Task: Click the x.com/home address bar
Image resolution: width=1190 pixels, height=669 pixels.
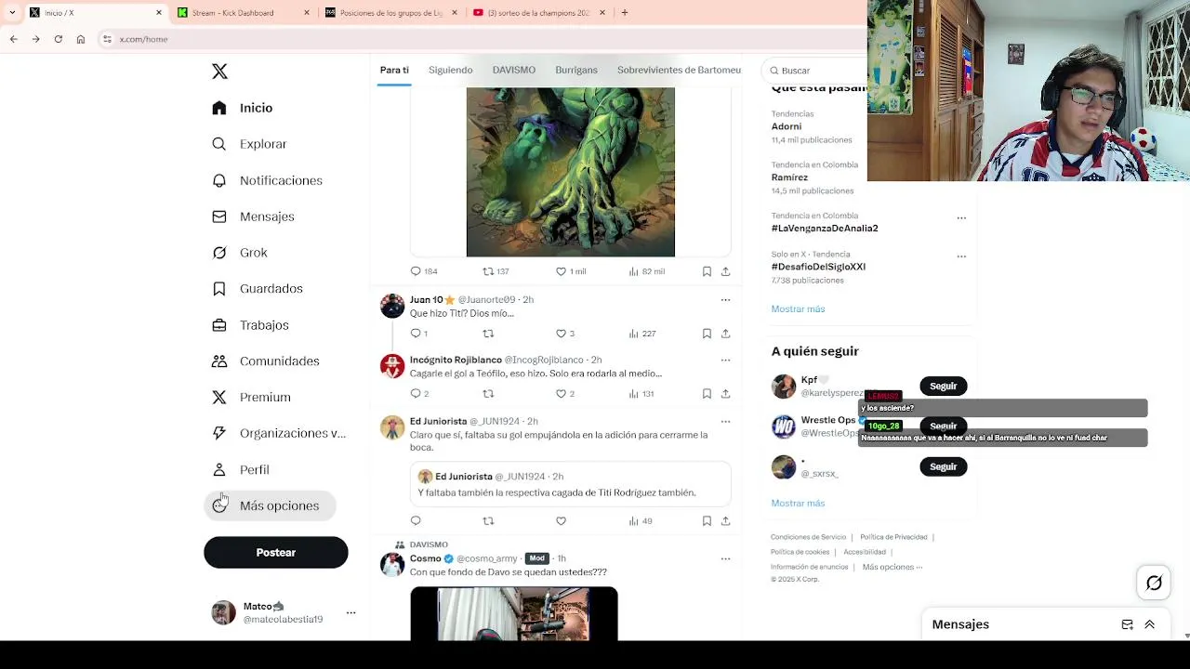Action: (x=483, y=39)
